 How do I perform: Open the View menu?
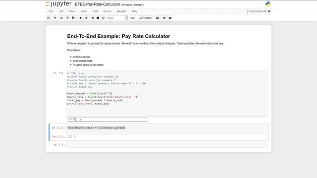click(72, 11)
